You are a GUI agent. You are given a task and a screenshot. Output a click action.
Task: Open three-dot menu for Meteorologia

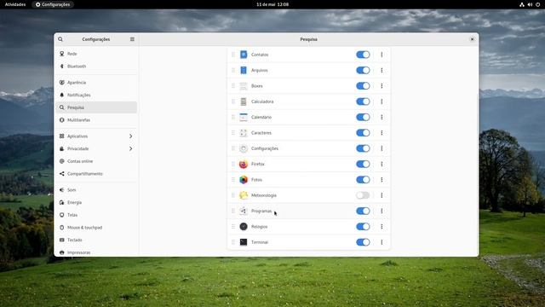click(381, 195)
